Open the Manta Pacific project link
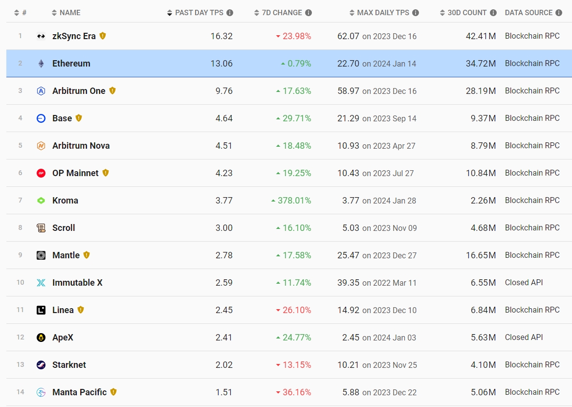The width and height of the screenshot is (572, 407). [80, 392]
